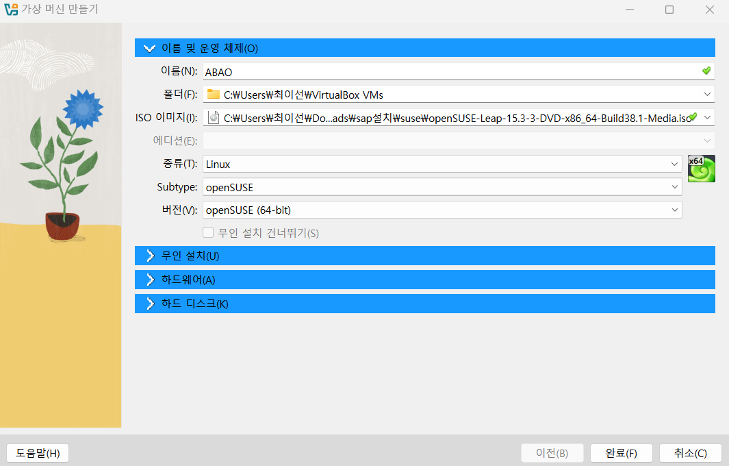Open the Subtype openSUSE dropdown
729x466 pixels.
click(442, 187)
